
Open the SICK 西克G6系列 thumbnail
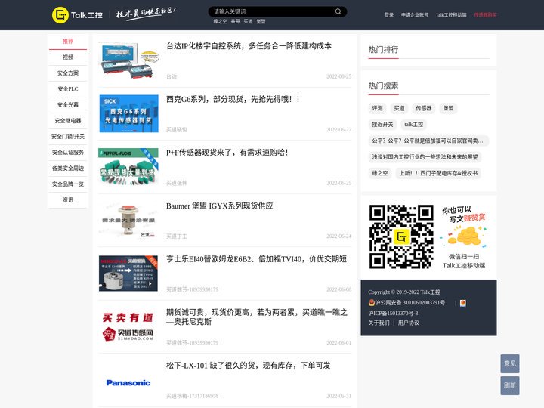[x=128, y=113]
